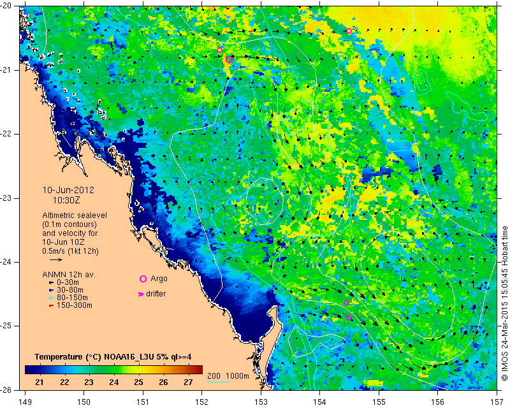This screenshot has height=408, width=510.
Task: Click the colorbar tick label 21
Action: pyautogui.click(x=40, y=382)
